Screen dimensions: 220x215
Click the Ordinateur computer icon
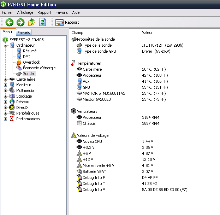coord(12,45)
